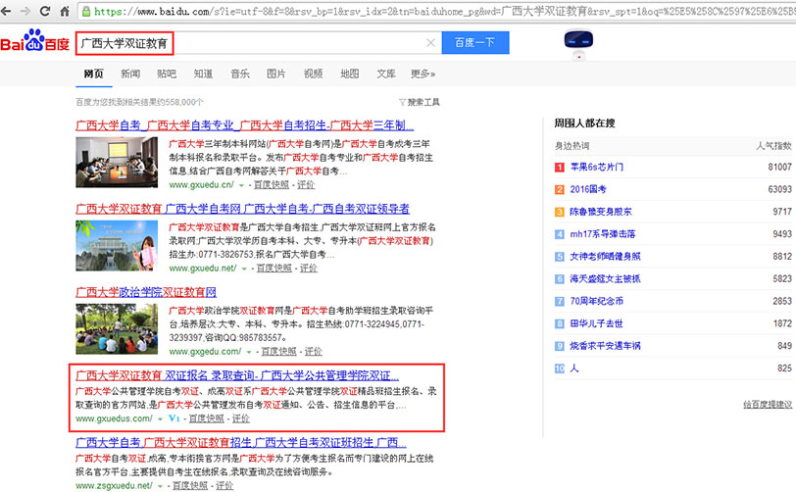Reload the page with the refresh icon
This screenshot has height=492, width=796.
pyautogui.click(x=45, y=11)
